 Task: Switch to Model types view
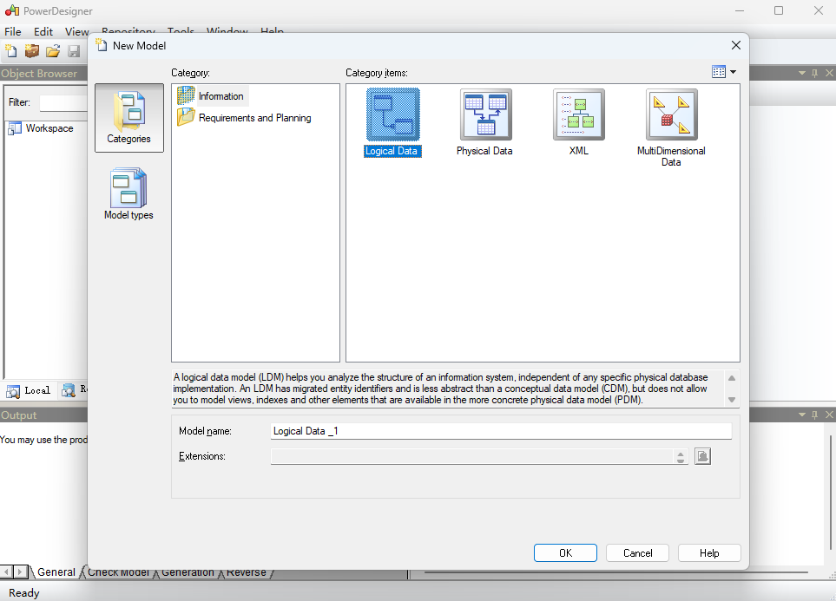click(128, 194)
